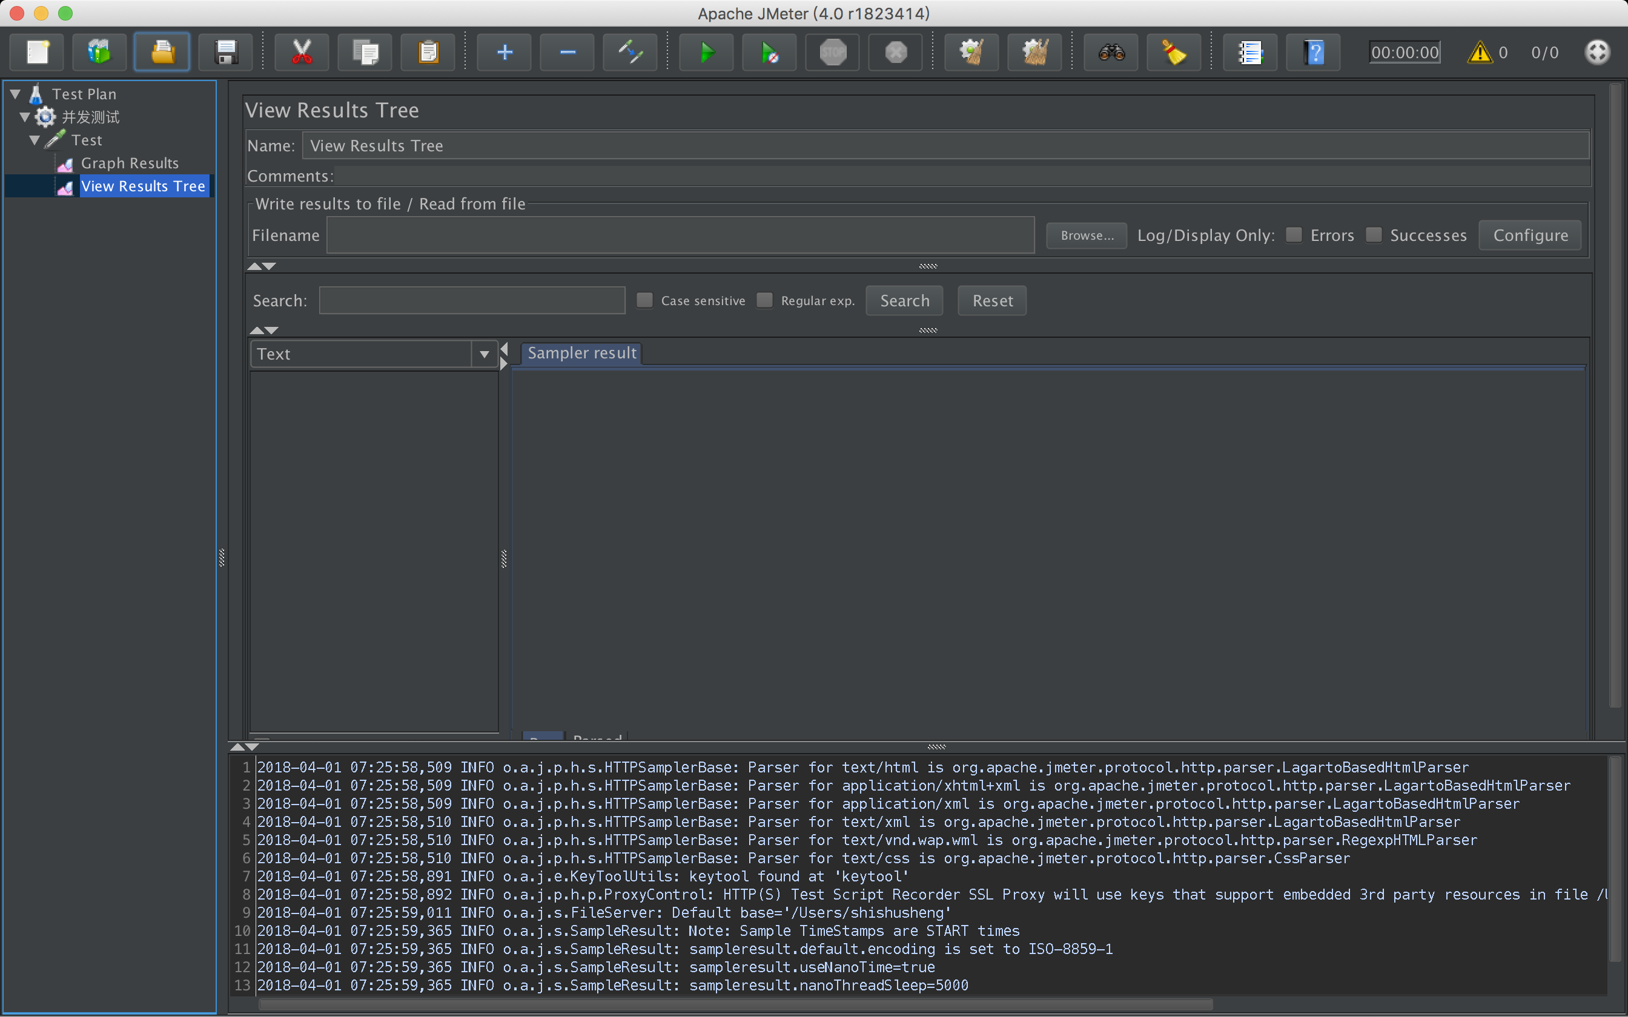
Task: Click the Save test plan icon
Action: click(x=227, y=53)
